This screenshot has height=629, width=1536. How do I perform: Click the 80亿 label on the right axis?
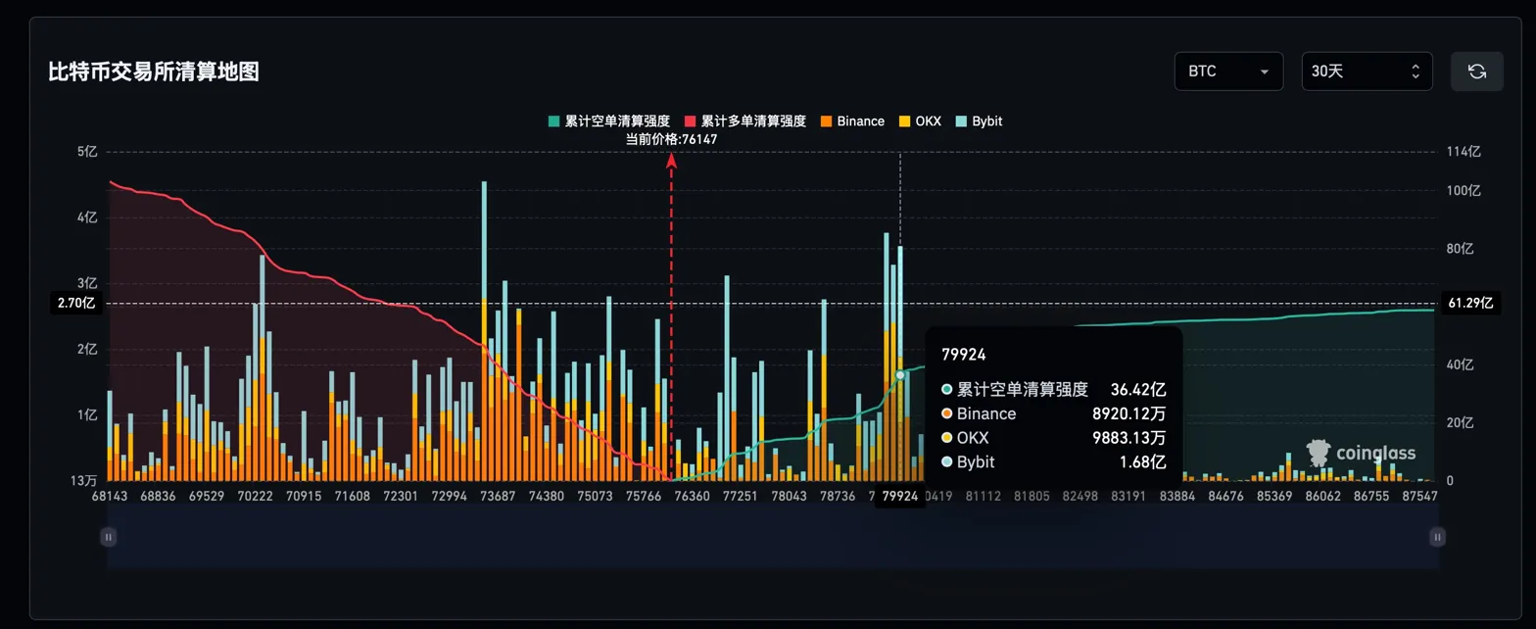click(x=1460, y=249)
